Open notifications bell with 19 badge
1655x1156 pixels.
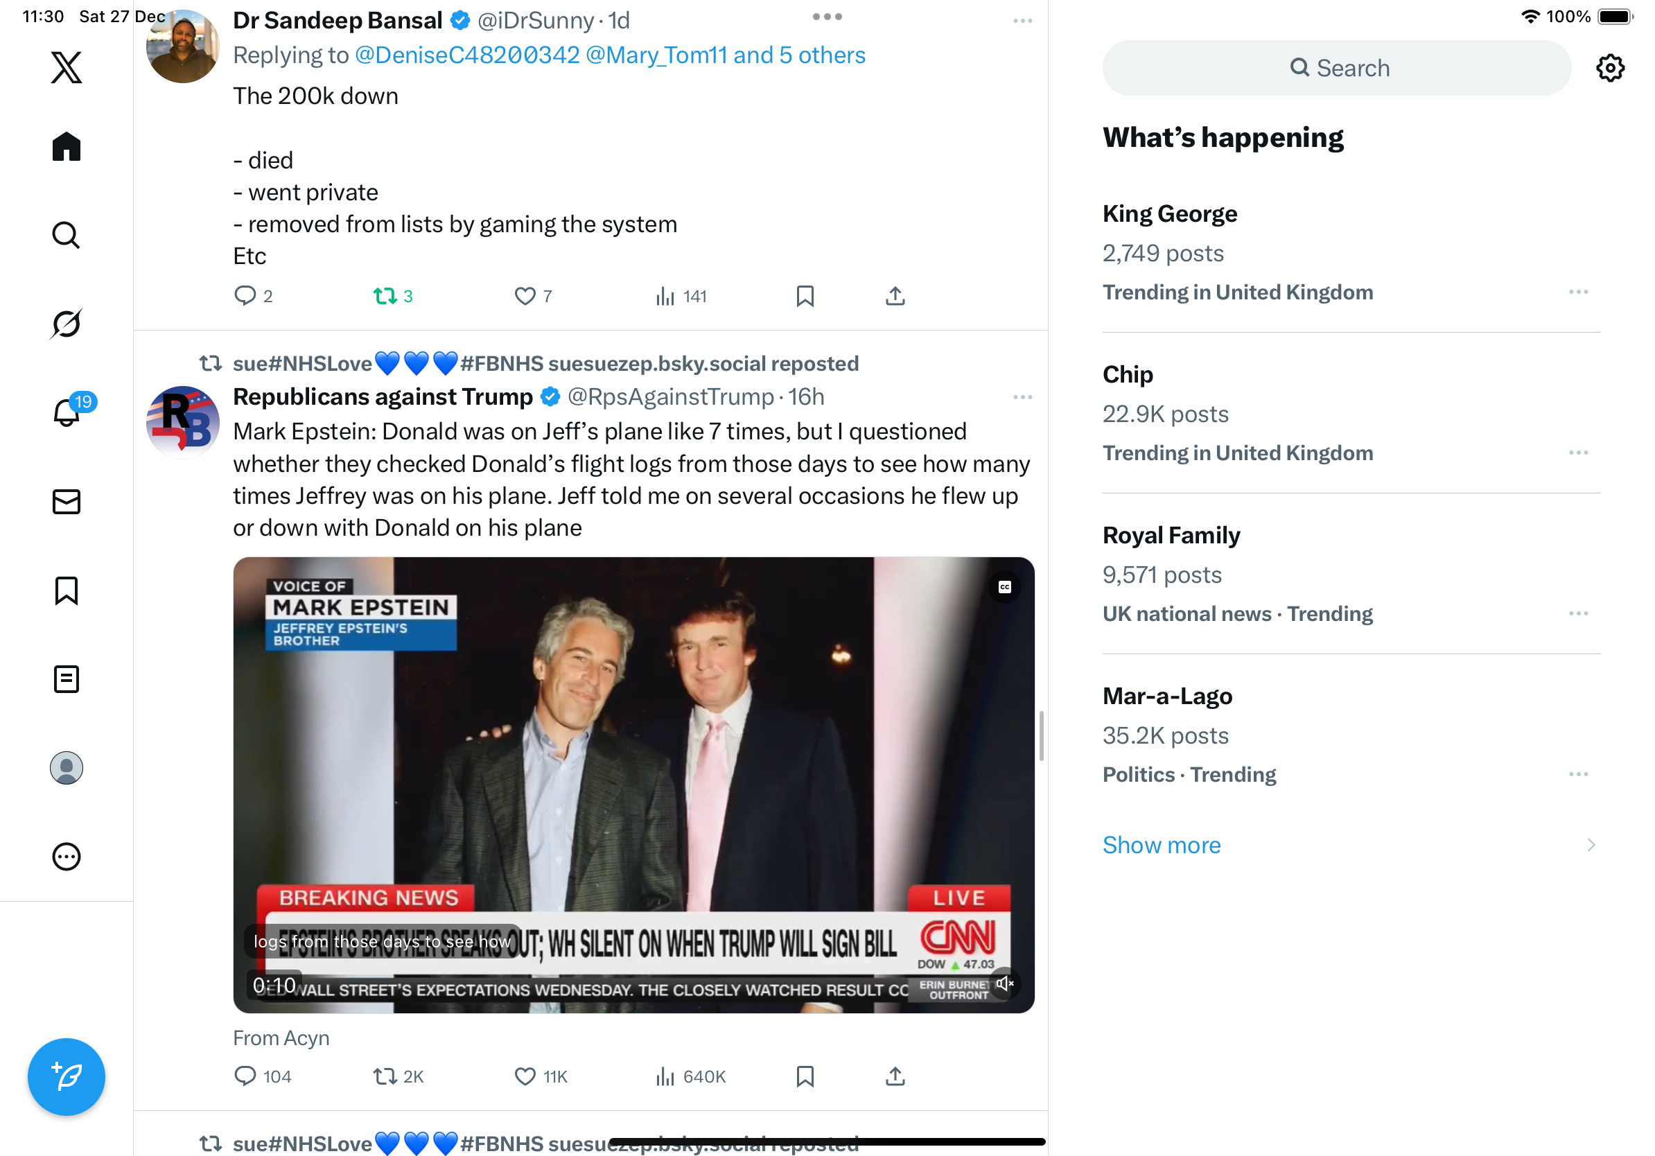pos(67,412)
